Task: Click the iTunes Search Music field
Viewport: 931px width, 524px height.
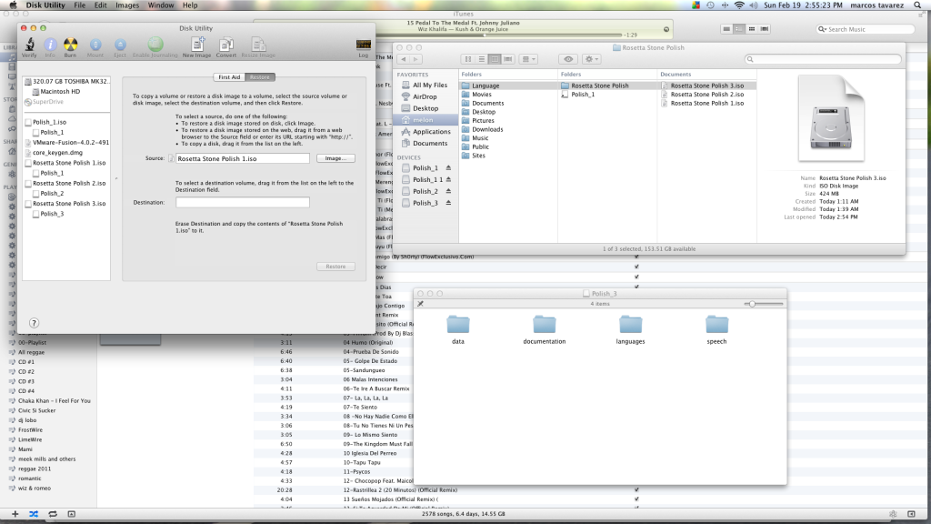Action: [x=866, y=29]
